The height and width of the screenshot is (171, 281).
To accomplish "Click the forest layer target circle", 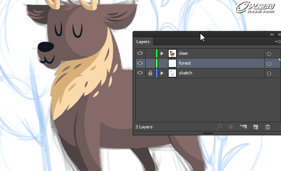I will click(269, 63).
